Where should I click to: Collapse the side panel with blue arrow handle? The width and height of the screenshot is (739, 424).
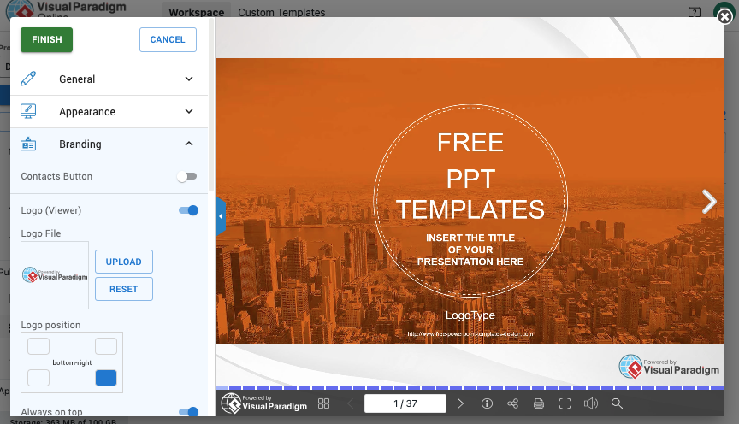tap(221, 216)
